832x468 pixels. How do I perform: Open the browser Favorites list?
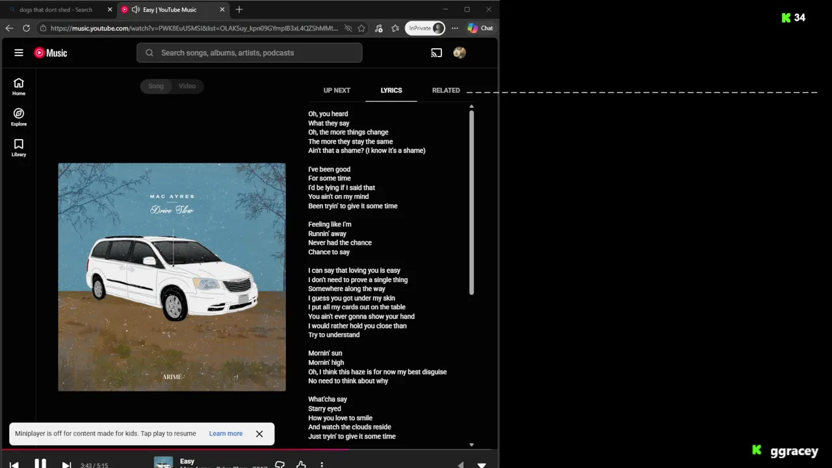click(395, 28)
